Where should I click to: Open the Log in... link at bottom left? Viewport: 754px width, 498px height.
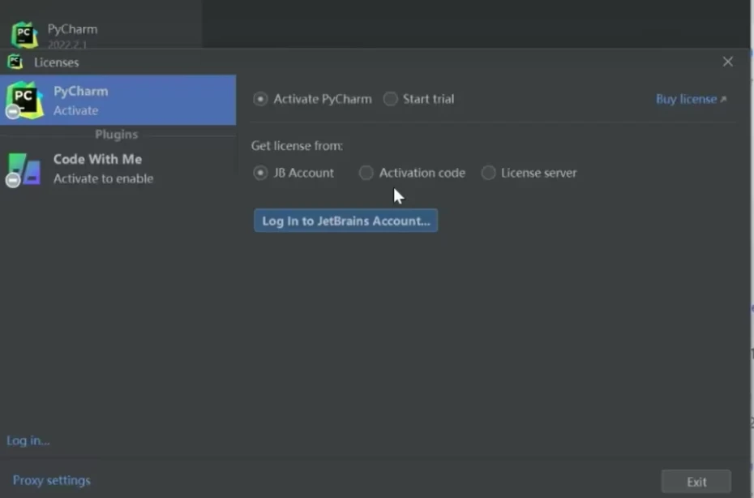click(x=28, y=440)
